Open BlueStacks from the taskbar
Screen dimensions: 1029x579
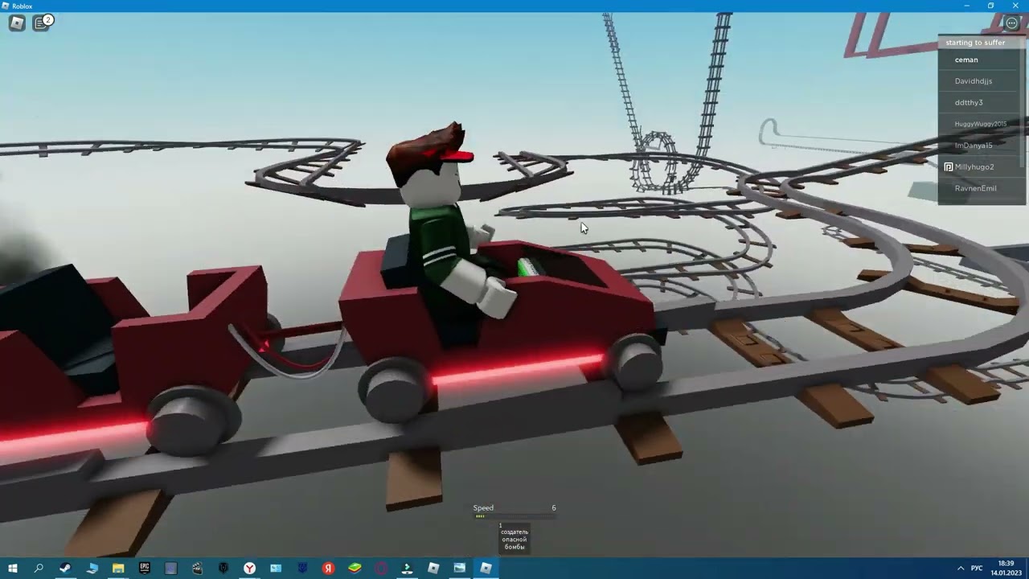(355, 568)
